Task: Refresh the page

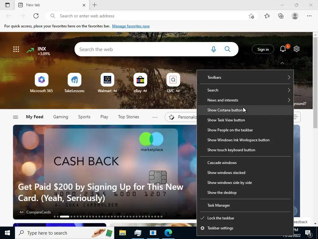Action: (x=36, y=16)
